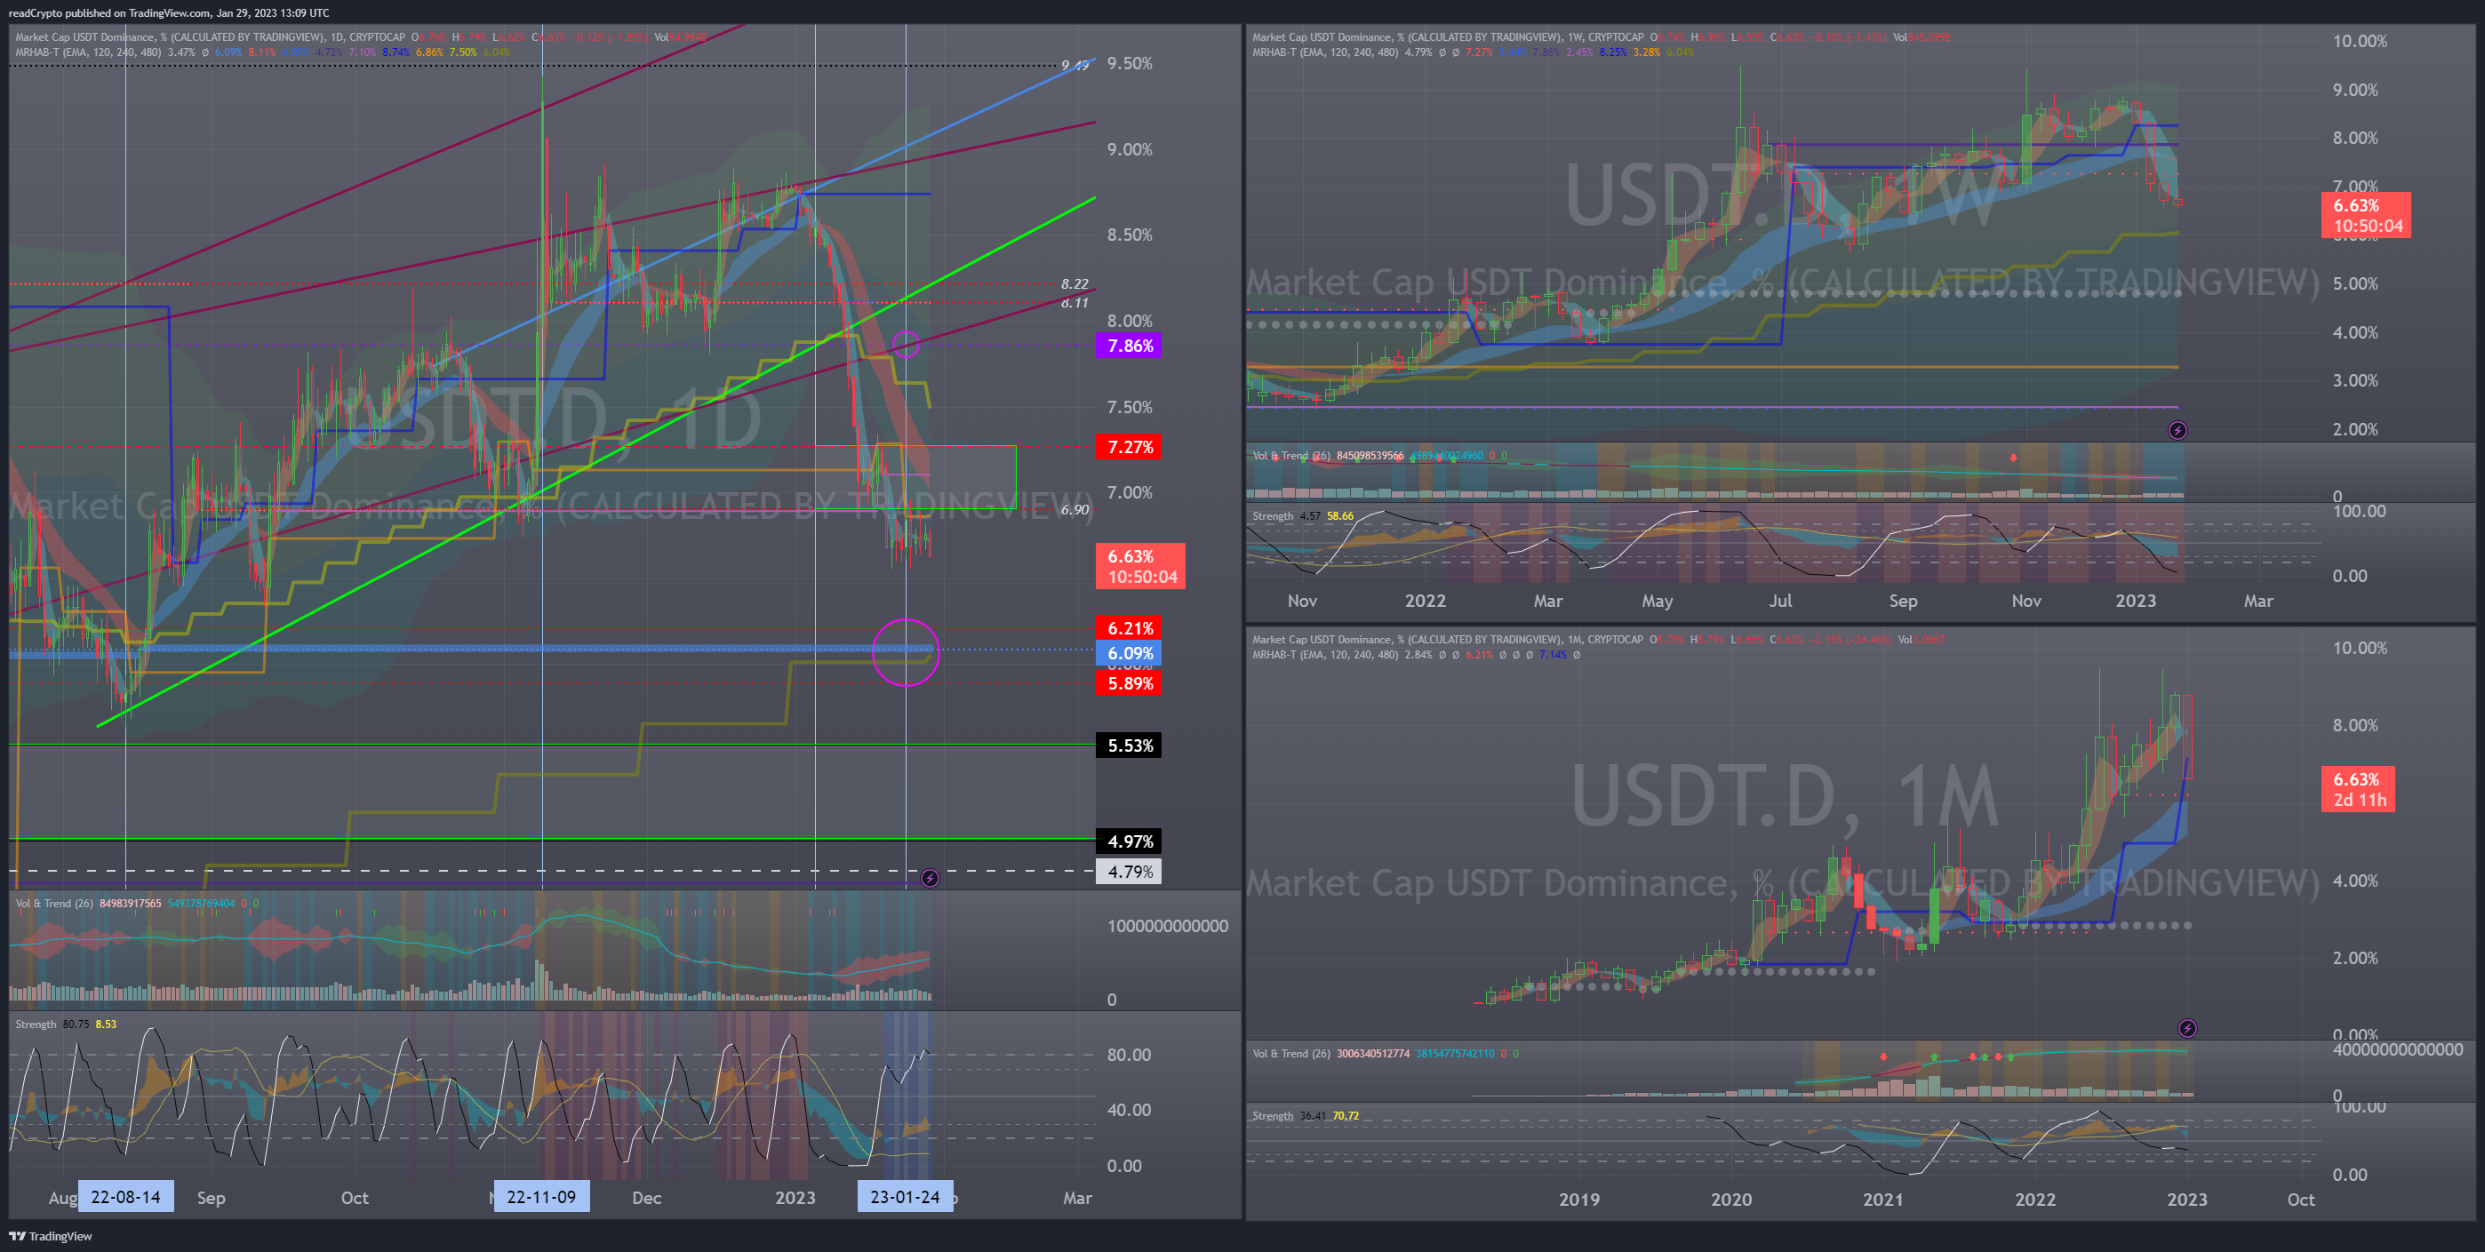Click the black 5.53% price label
2485x1252 pixels.
[x=1129, y=745]
